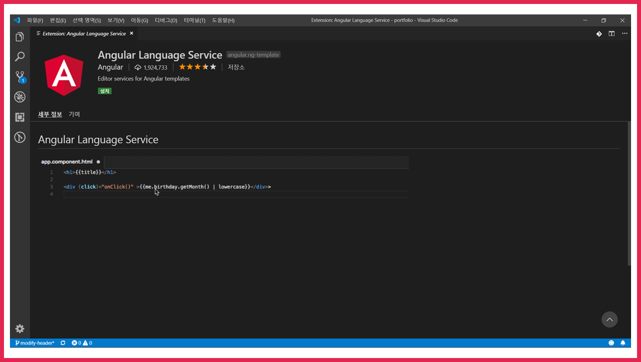Click the synchronize changes icon
The image size is (641, 362).
pos(63,343)
